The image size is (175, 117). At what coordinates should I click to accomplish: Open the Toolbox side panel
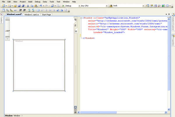(x=1, y=18)
